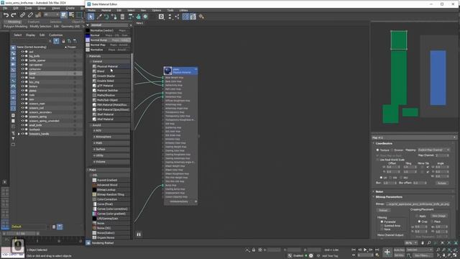Enable Use Real-World Scale checkbox
Screen dimensions: 460x259
[377, 160]
